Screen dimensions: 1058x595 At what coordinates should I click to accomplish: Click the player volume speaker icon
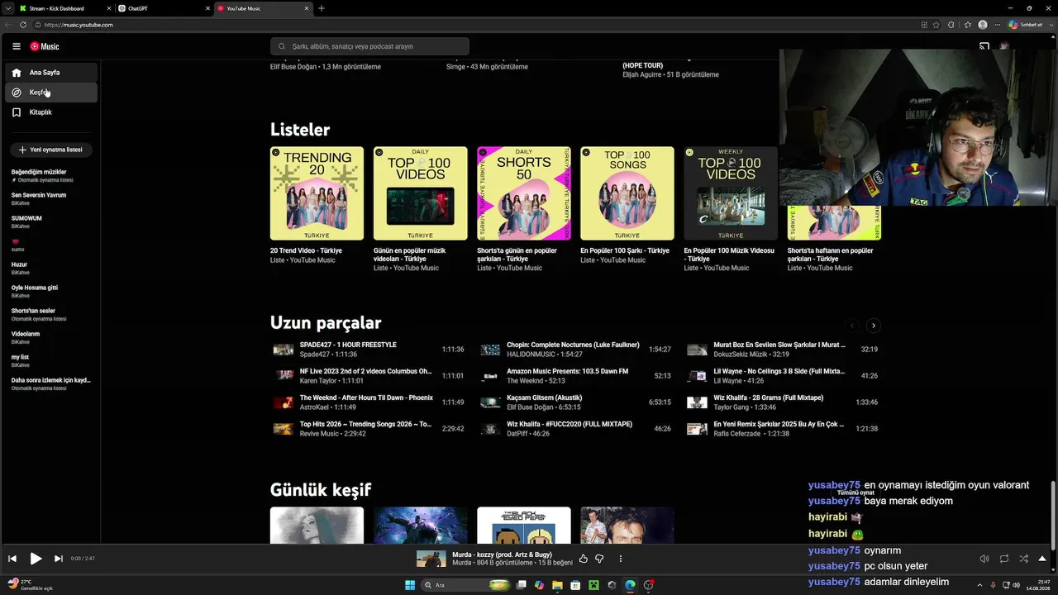point(984,559)
